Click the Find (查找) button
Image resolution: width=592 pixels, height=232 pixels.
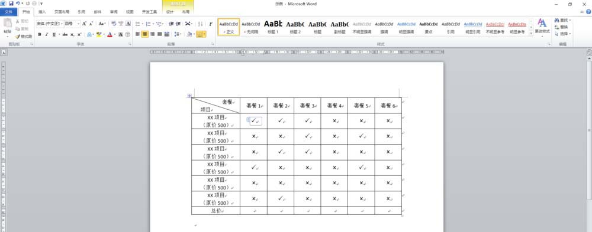tap(562, 20)
